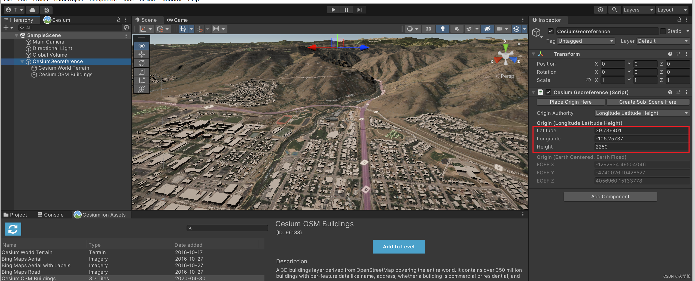Open the Layers dropdown in top toolbar
The width and height of the screenshot is (695, 281).
[x=638, y=10]
